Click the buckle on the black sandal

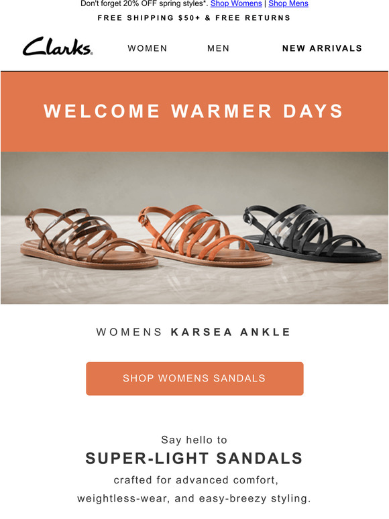tap(247, 216)
